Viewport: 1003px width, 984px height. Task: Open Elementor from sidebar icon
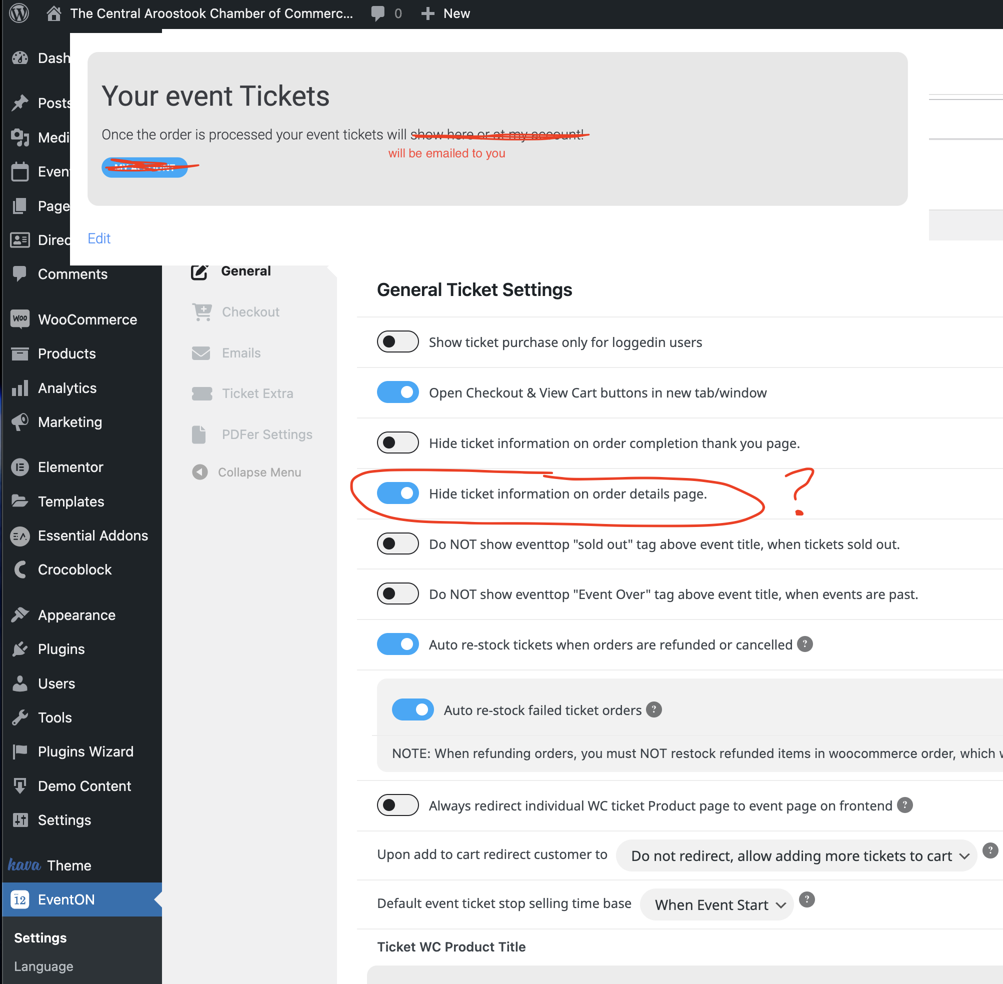click(20, 467)
